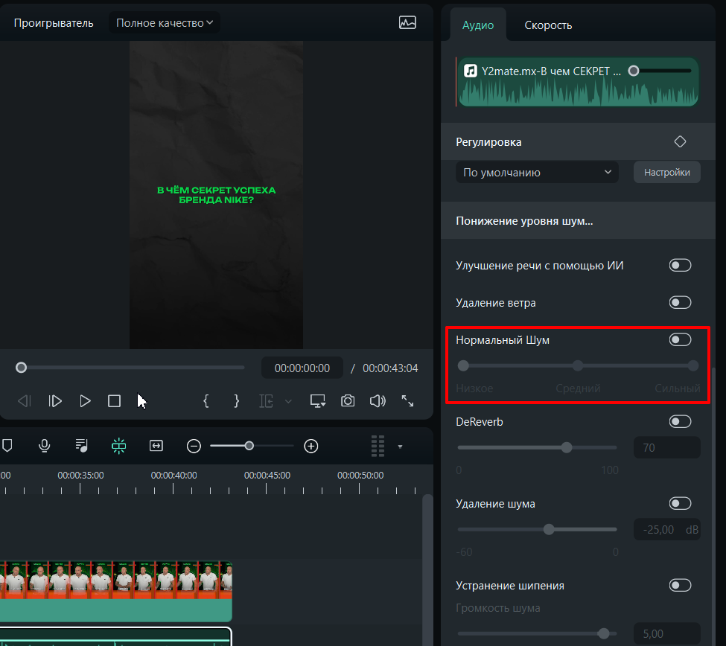Click the zoom-to-fit timeline icon

pyautogui.click(x=156, y=446)
